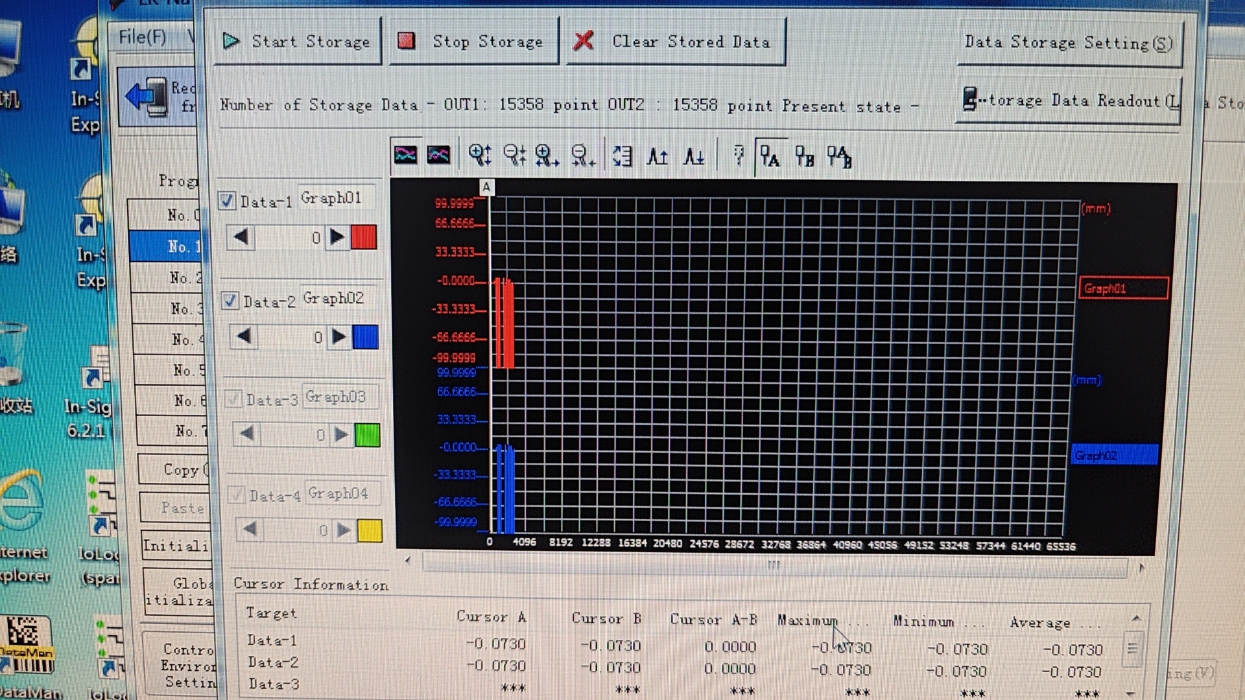Toggle the Data-3 checkbox
1245x700 pixels.
pyautogui.click(x=233, y=399)
